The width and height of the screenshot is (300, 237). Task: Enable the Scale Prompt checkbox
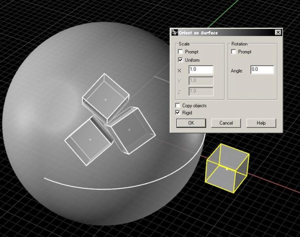click(x=180, y=52)
